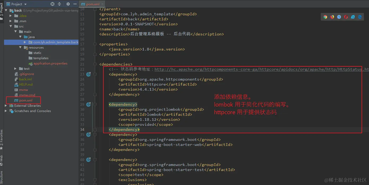Open pom.xml in Chrome browser icon
The width and height of the screenshot is (369, 185).
click(x=325, y=17)
